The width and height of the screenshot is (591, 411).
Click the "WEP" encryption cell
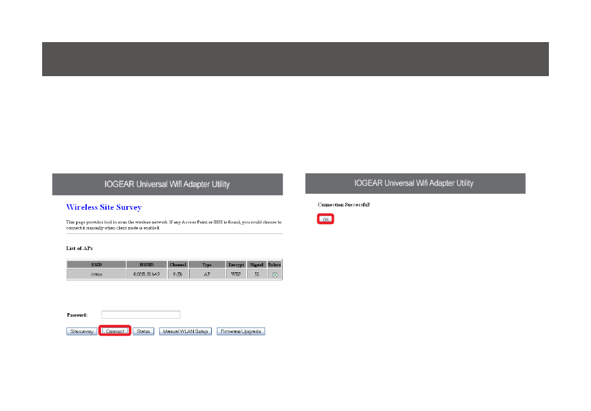(236, 274)
